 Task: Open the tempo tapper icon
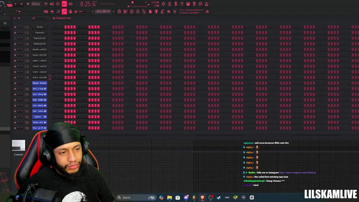click(162, 12)
